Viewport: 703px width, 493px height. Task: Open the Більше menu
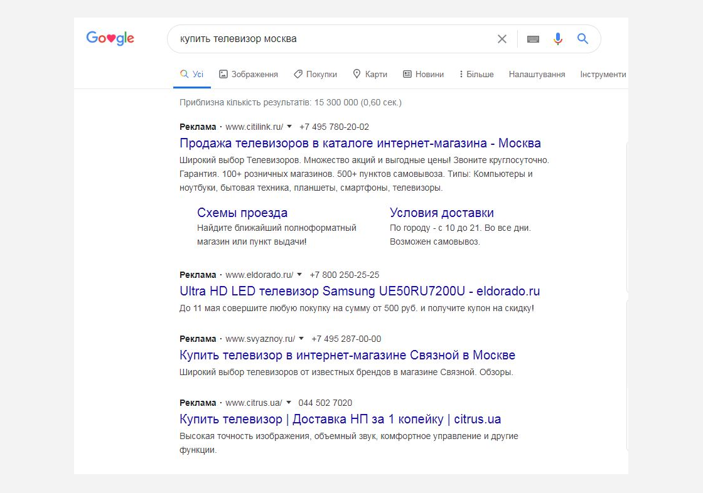[x=476, y=75]
